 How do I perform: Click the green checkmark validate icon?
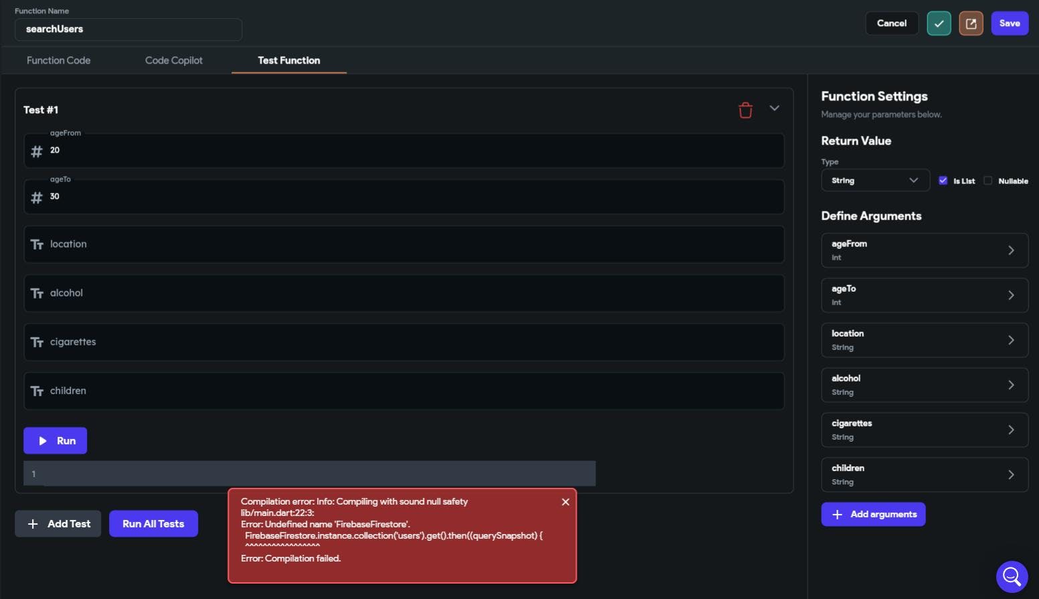click(939, 23)
